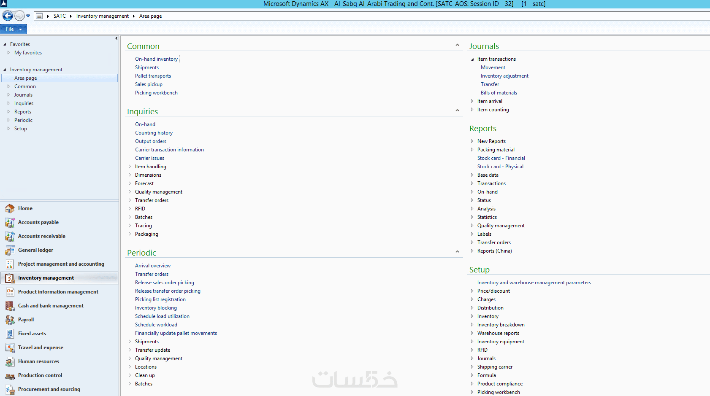The height and width of the screenshot is (396, 710).
Task: Open Sales pickup link
Action: (149, 84)
